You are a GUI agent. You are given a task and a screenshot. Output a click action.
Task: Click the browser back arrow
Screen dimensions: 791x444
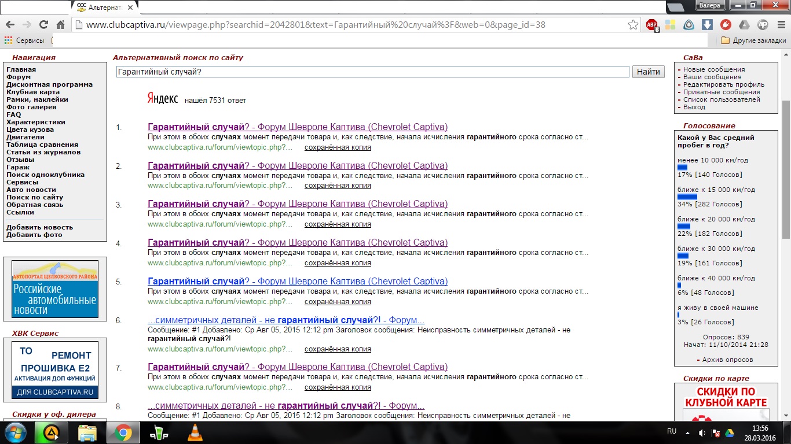(x=10, y=25)
